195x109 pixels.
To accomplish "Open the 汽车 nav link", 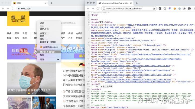I will click(63, 38).
